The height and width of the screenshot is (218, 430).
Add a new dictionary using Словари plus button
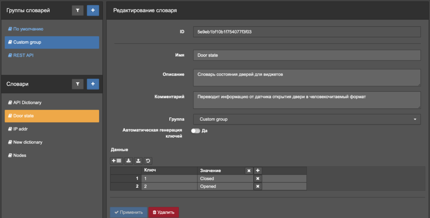(x=93, y=84)
